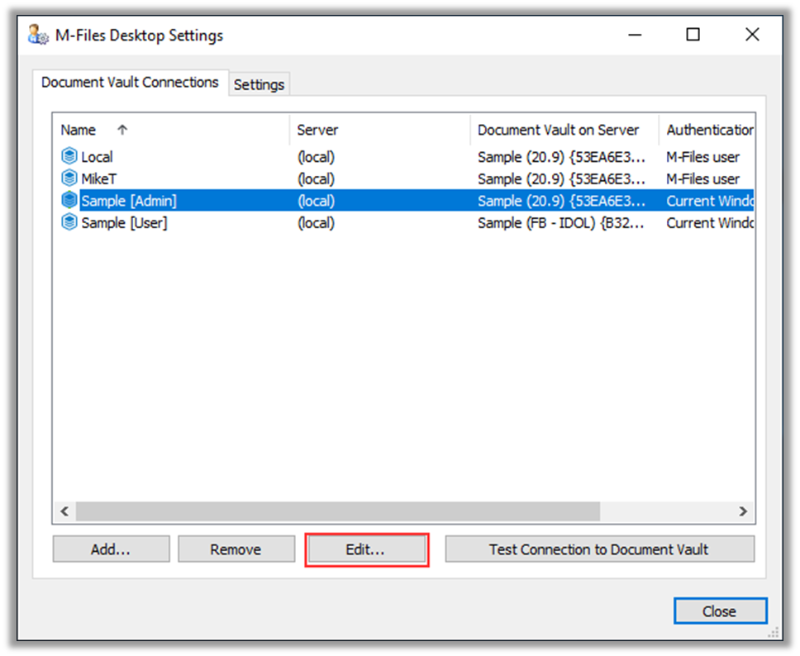
Task: Click Current Windows authentication for Sample [Admin]
Action: click(710, 201)
